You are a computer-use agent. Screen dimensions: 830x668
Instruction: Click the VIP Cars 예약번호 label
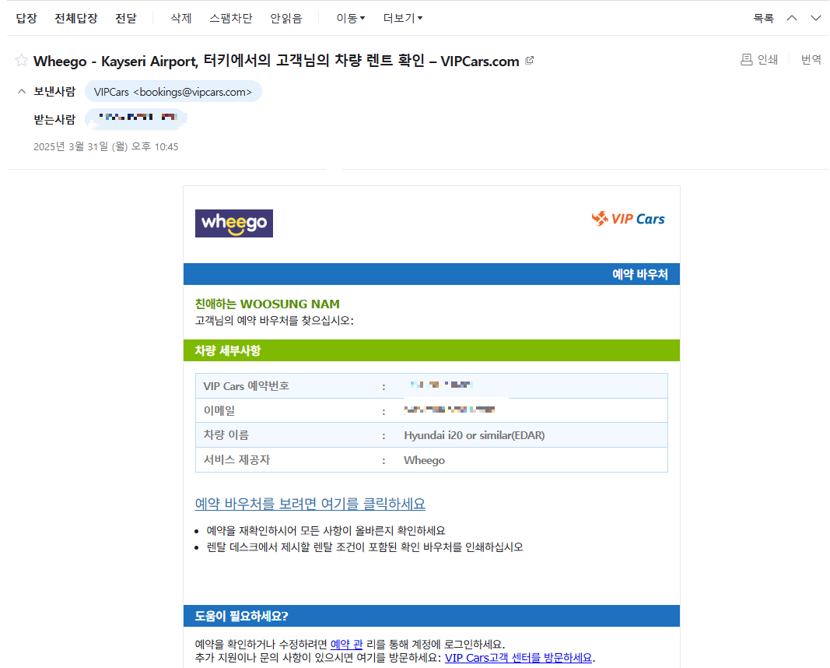click(x=246, y=386)
